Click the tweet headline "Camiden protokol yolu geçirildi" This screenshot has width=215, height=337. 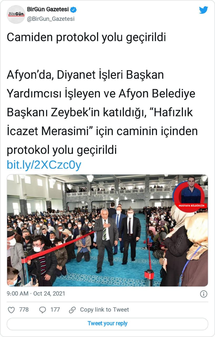[86, 38]
